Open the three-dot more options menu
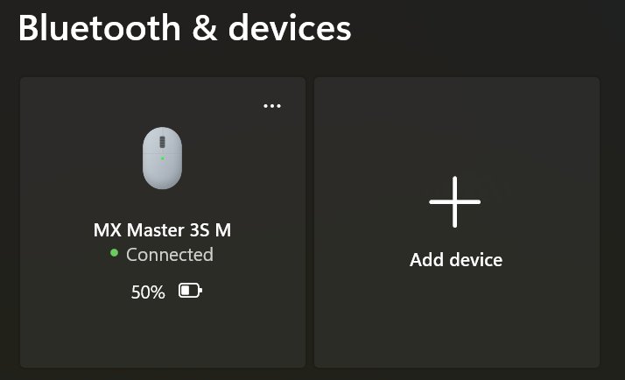 coord(272,106)
